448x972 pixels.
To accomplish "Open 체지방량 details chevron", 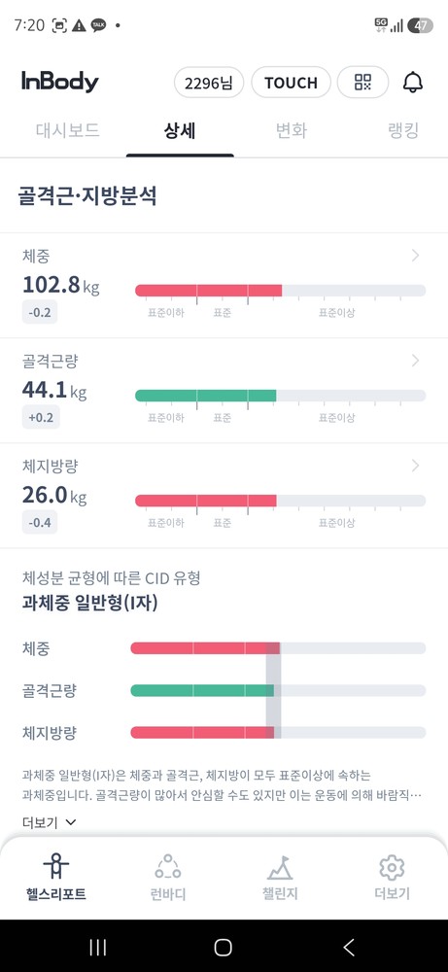I will click(x=415, y=466).
